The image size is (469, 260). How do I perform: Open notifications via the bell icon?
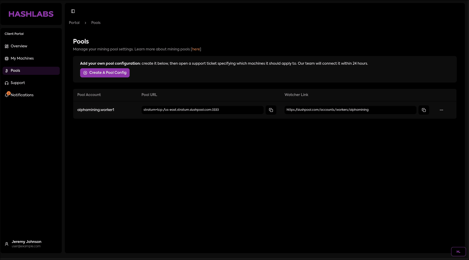7,95
